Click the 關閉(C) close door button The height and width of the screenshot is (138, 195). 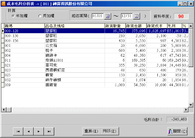tap(177, 131)
